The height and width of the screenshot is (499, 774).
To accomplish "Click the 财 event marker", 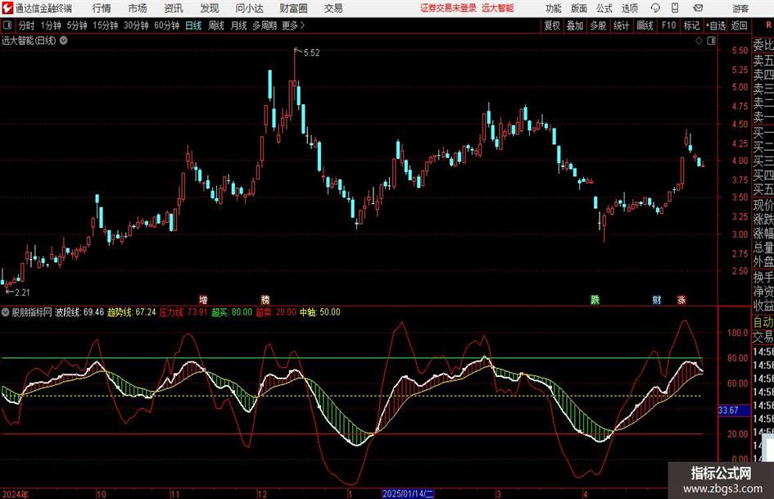I will 657,300.
